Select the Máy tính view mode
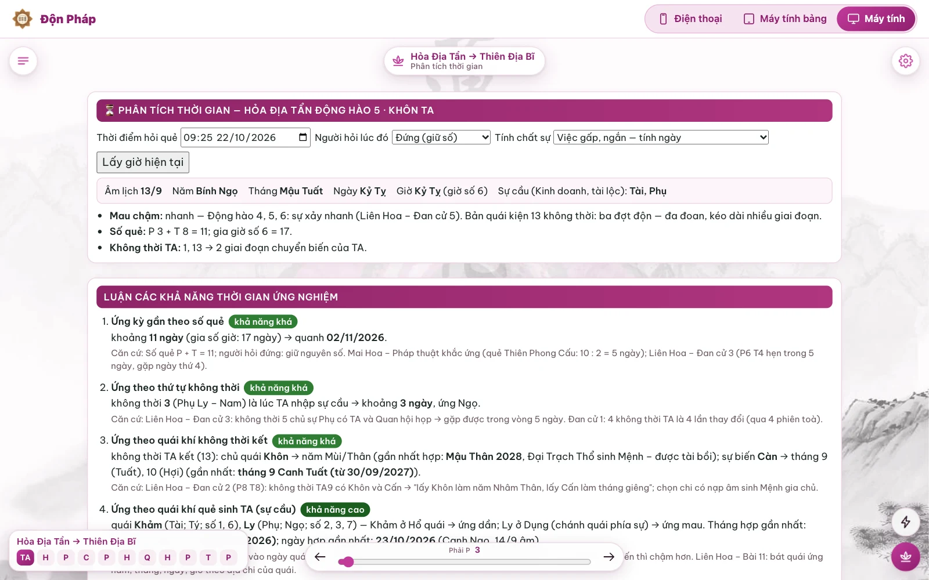Viewport: 929px width, 580px height. [876, 19]
